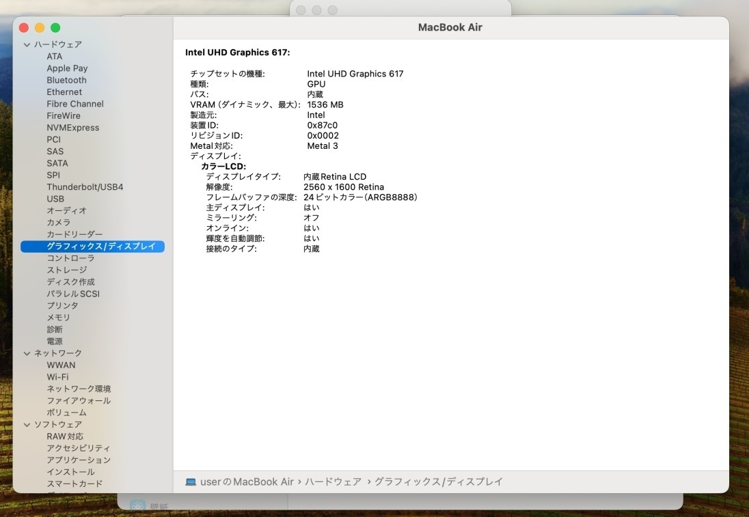Select the highlighted グラフィックス/ディスプレイ row
749x517 pixels.
tap(93, 247)
